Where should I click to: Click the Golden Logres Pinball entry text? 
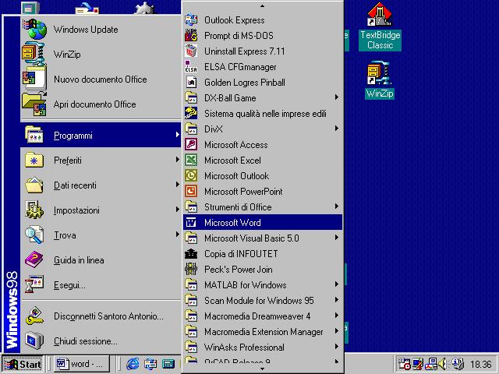[244, 82]
